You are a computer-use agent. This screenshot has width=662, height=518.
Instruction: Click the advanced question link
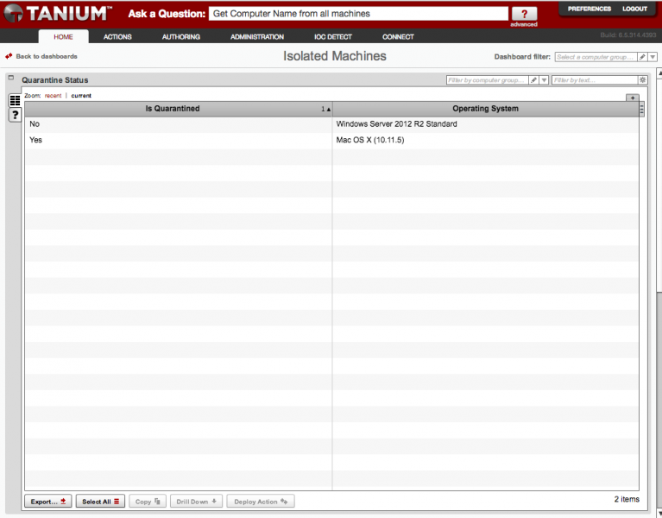[524, 24]
